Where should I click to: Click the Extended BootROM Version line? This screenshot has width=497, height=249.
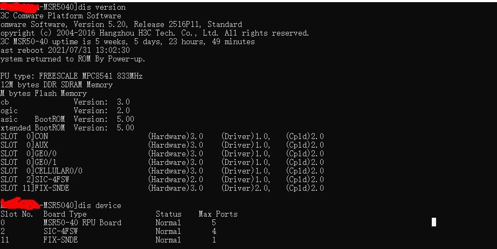pyautogui.click(x=67, y=128)
